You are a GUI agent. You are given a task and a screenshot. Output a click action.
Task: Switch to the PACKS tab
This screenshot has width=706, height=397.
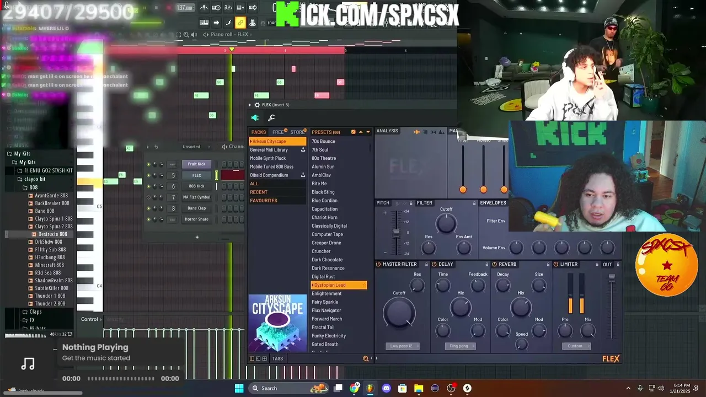coord(258,132)
